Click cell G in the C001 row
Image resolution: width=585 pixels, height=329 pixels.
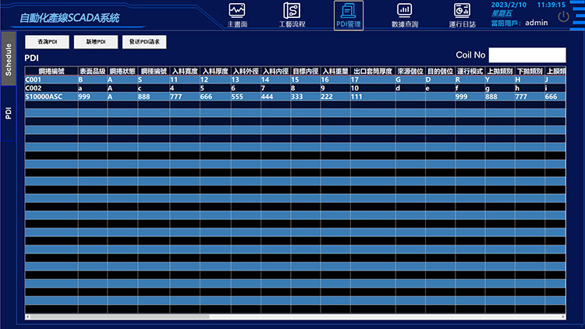(x=410, y=80)
